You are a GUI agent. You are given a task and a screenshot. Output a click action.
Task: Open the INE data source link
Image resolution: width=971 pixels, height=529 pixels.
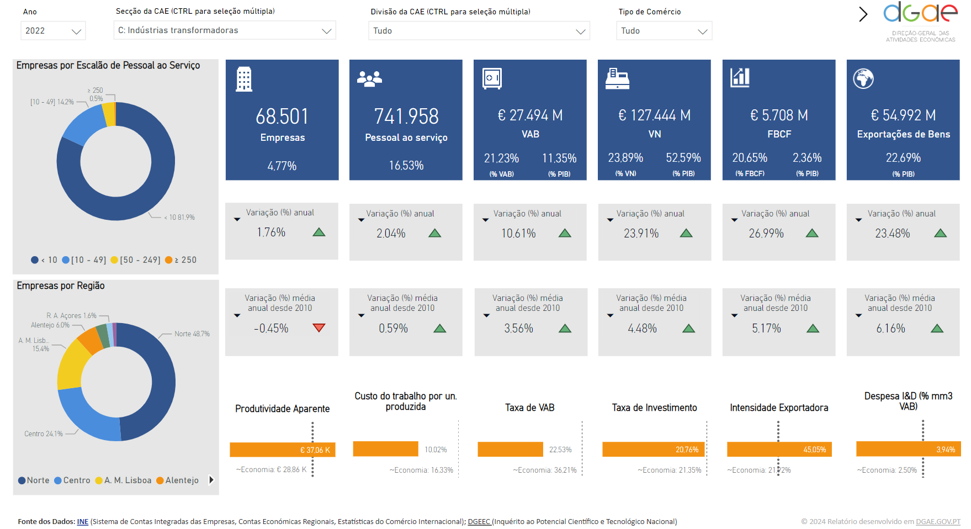(83, 521)
